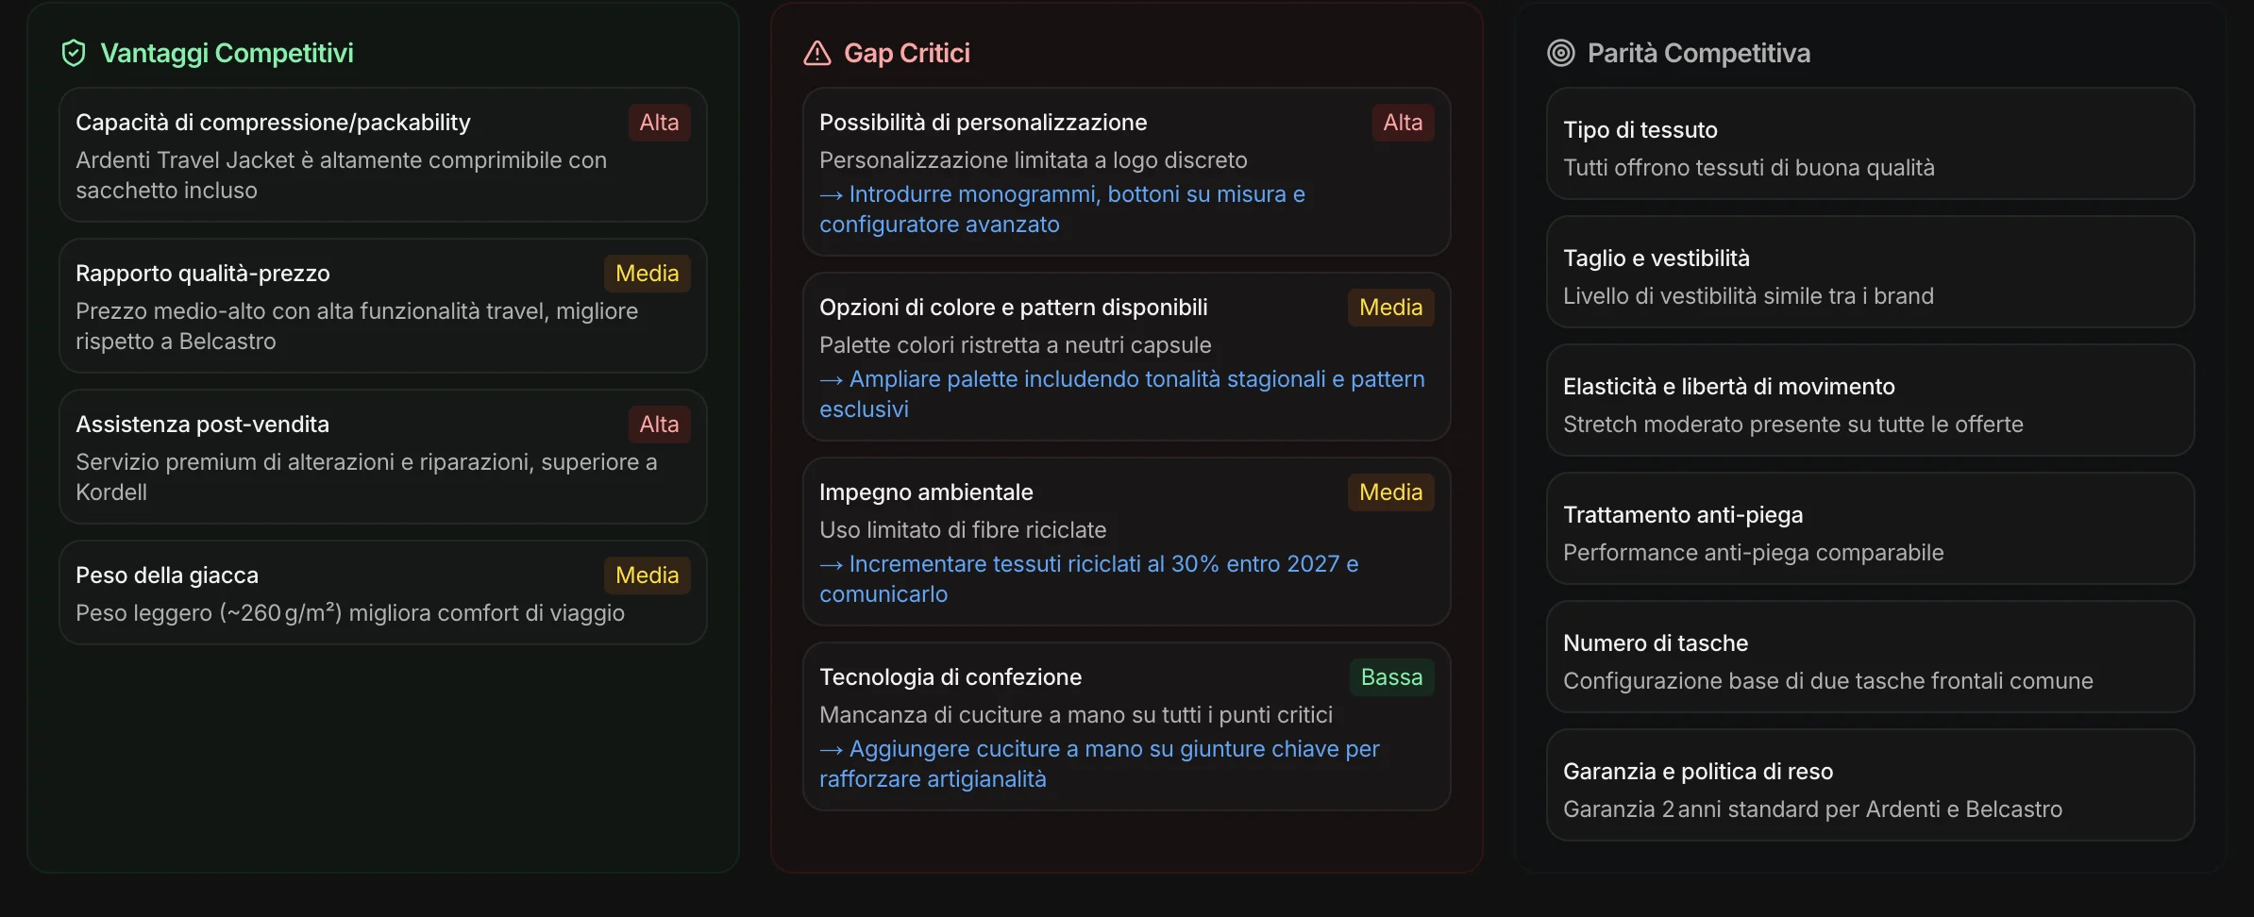
Task: Click the "Incrementare tessuti riciclati al 30%" recommendation
Action: [x=1089, y=579]
